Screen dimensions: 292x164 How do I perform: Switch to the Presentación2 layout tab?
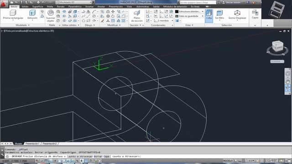pyautogui.click(x=50, y=143)
